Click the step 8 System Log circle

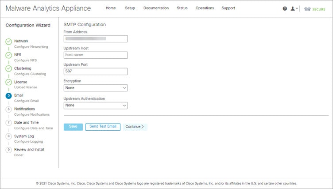9,136
